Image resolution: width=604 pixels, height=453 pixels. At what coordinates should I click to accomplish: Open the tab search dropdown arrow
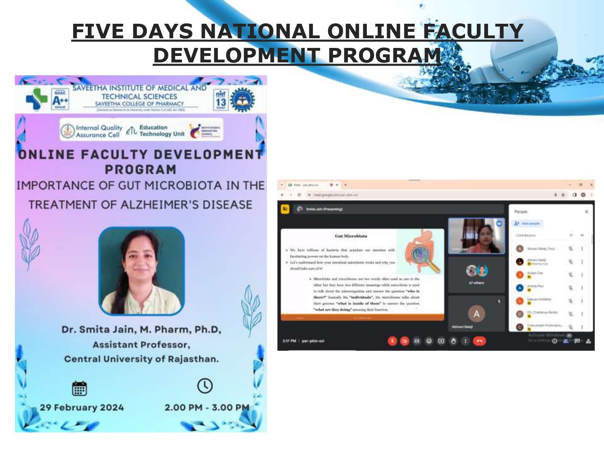pyautogui.click(x=282, y=185)
